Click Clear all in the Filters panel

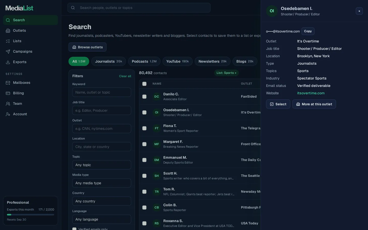click(125, 76)
